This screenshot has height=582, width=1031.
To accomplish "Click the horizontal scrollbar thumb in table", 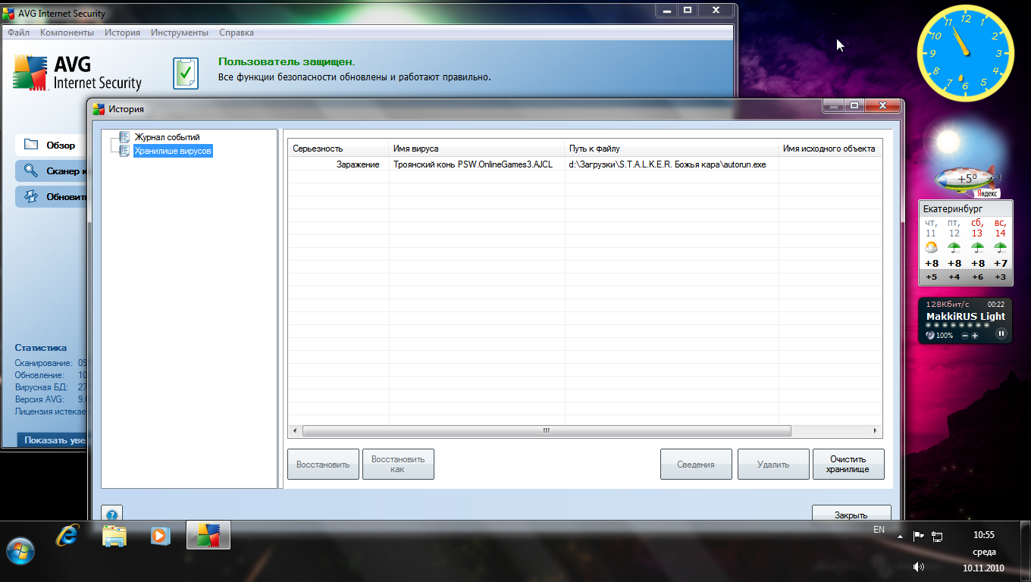I will click(x=546, y=430).
